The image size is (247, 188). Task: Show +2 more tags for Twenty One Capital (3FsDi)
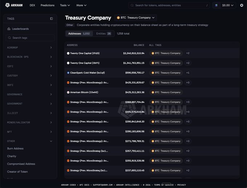click(188, 53)
